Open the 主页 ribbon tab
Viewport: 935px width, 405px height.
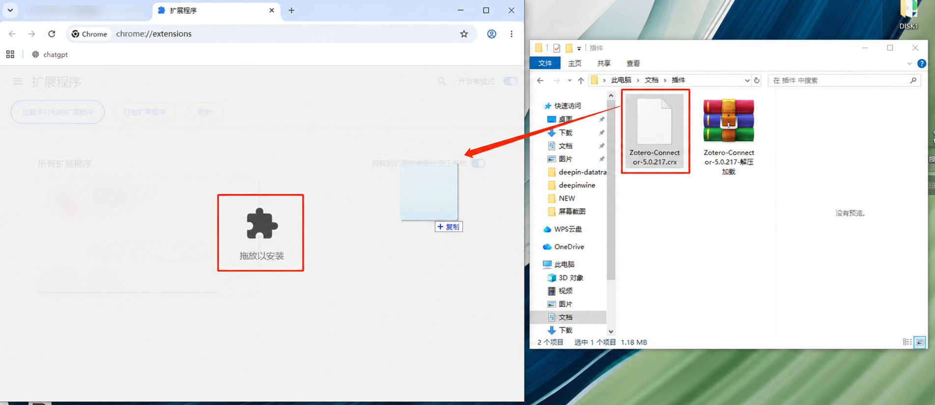click(x=575, y=63)
